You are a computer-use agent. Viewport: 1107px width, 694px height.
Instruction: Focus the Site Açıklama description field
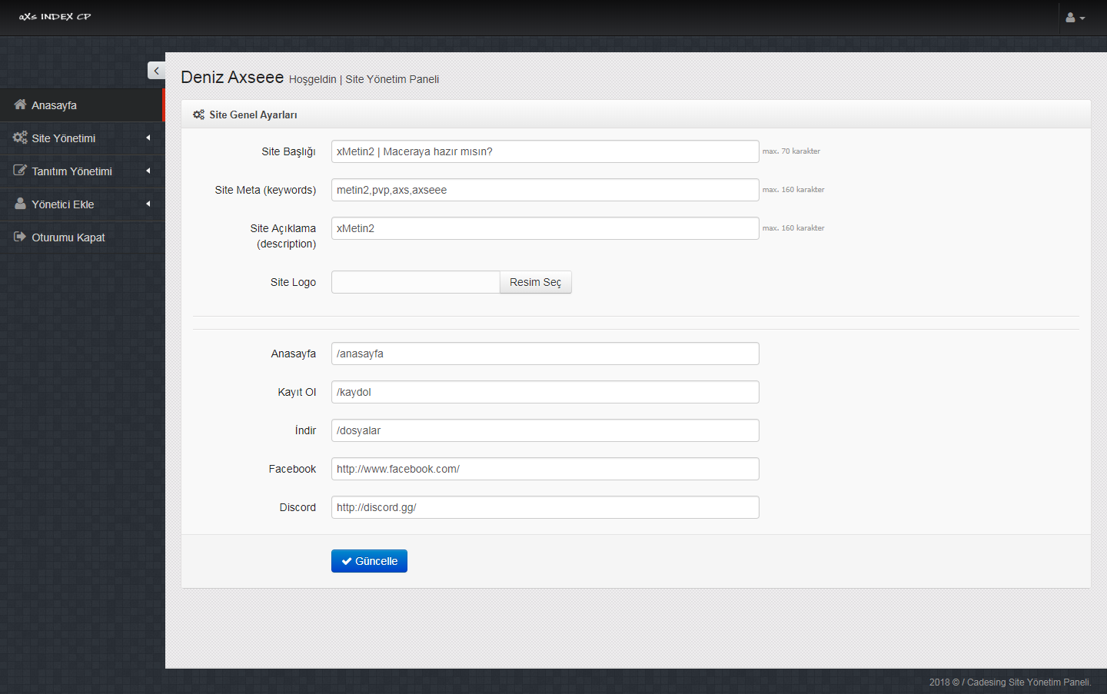point(545,228)
